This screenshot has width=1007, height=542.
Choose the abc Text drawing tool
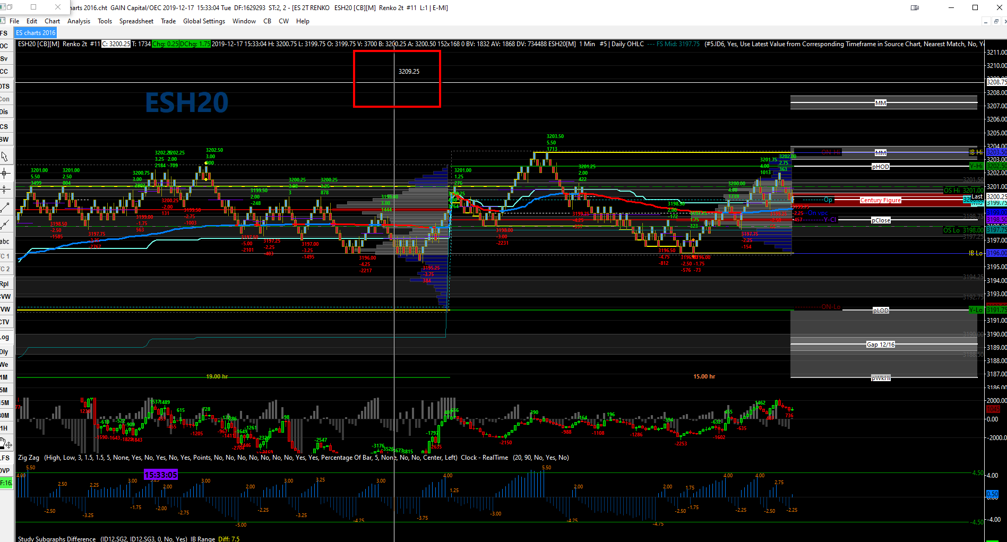pyautogui.click(x=5, y=242)
